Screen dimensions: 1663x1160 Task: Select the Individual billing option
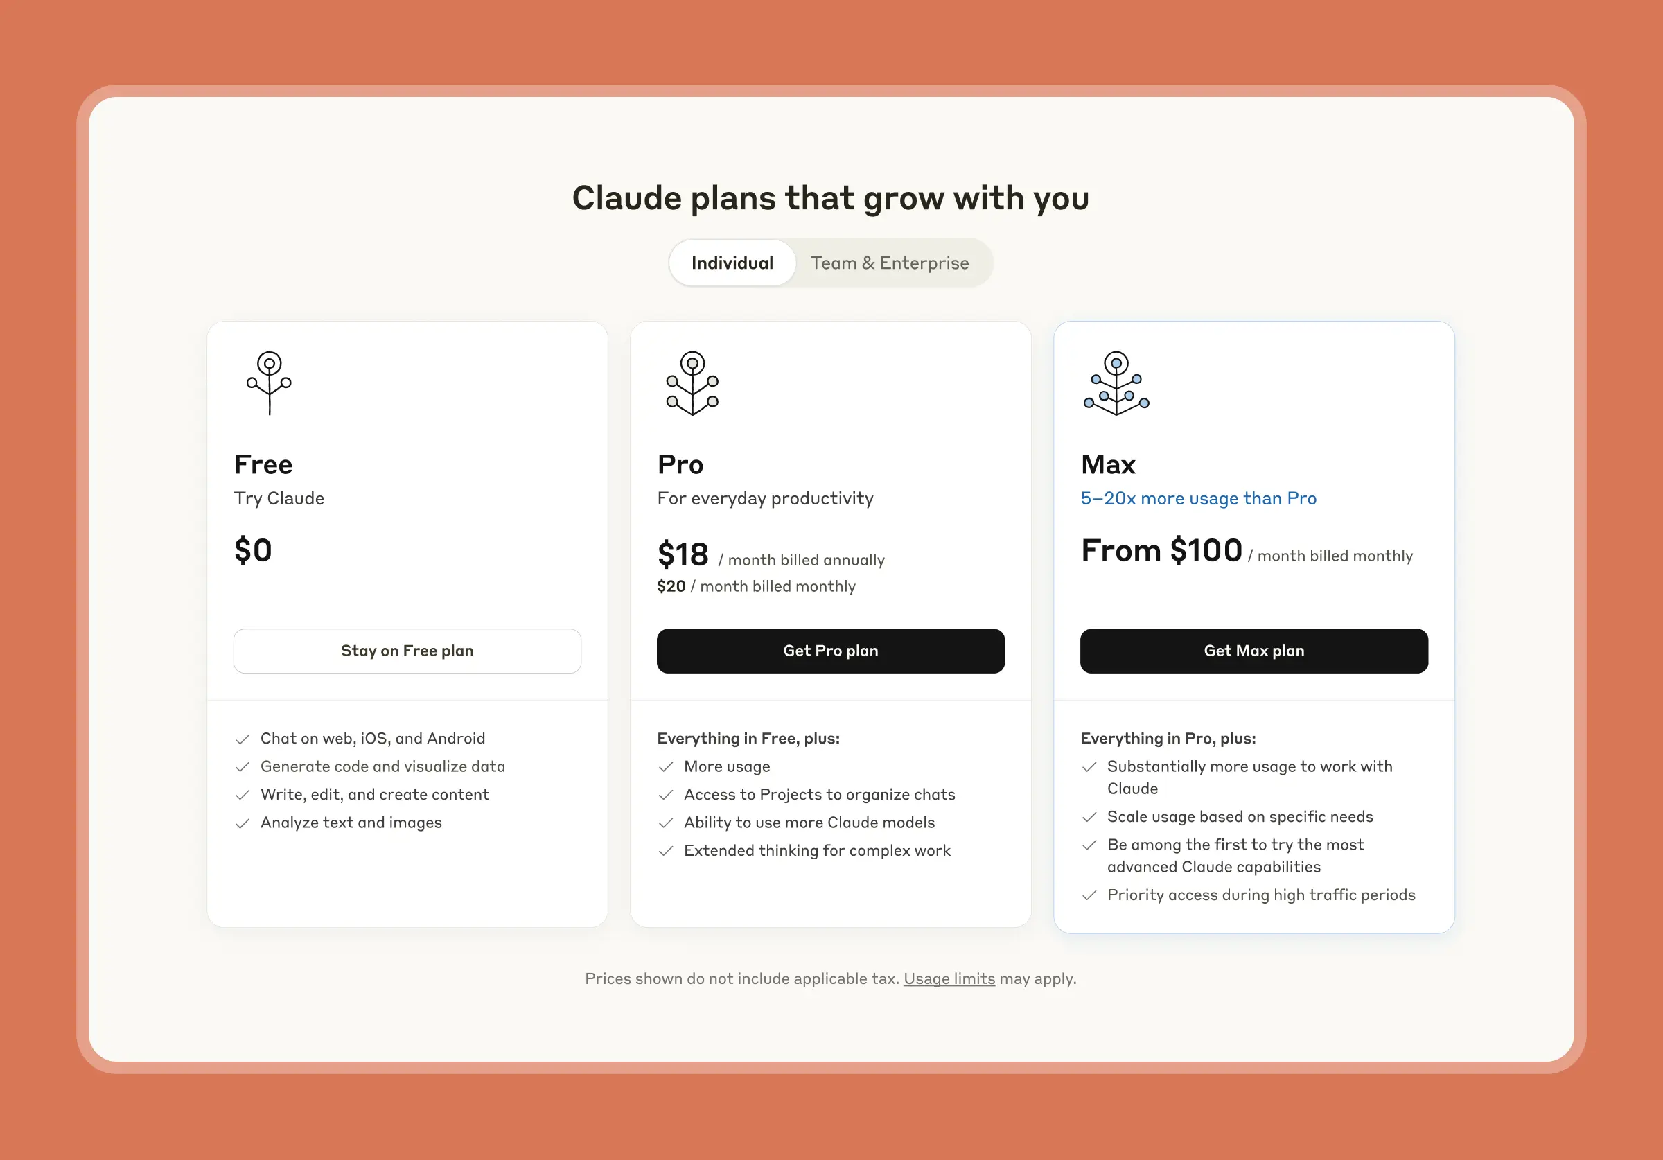(x=732, y=263)
